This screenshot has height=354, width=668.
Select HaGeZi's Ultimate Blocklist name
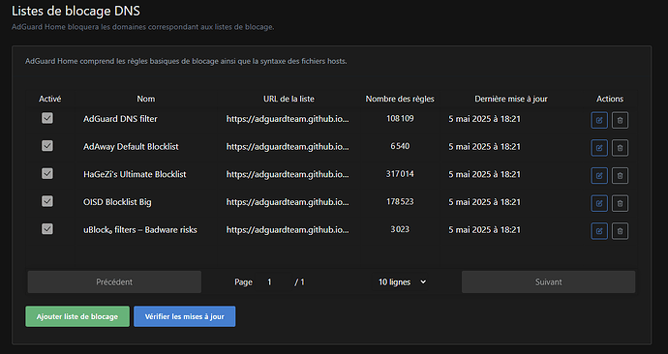(x=135, y=174)
